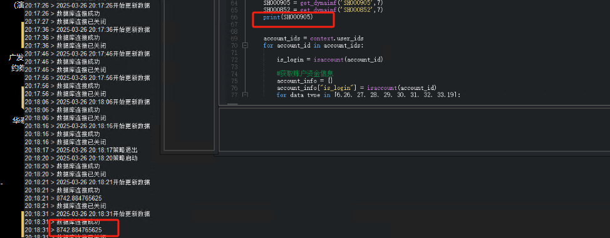Screen dimensions: 610x238
Task: Click the account_ids = context.user_ids line
Action: click(314, 39)
